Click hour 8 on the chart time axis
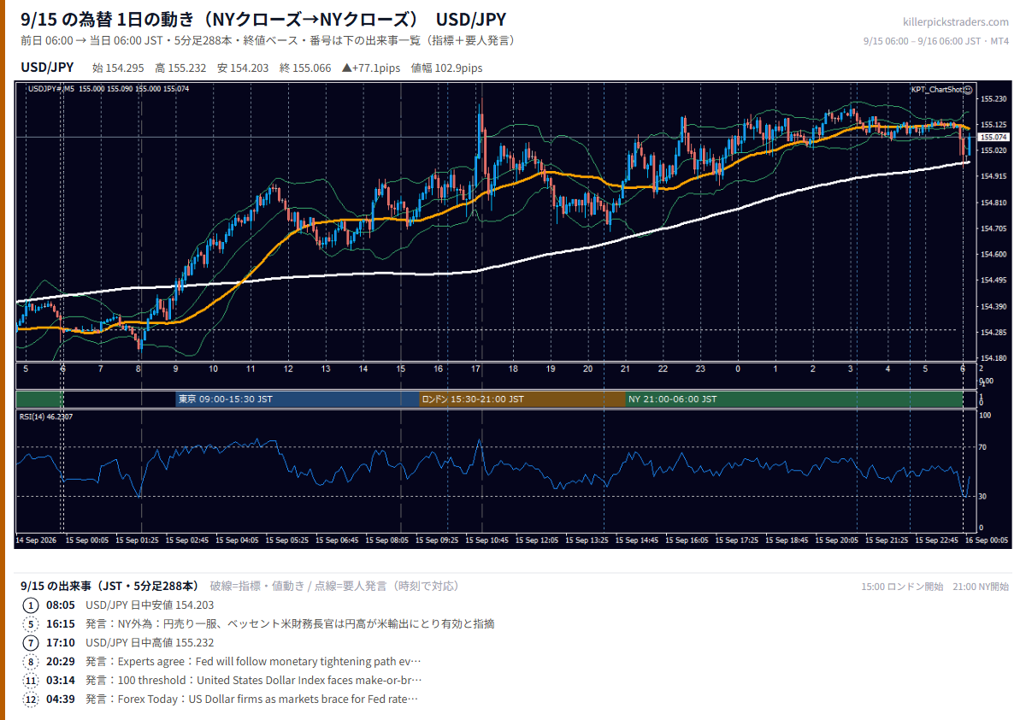 (139, 369)
